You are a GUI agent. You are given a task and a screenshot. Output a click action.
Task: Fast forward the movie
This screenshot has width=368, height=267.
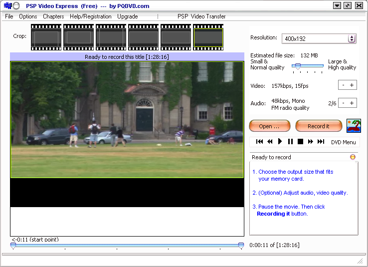tap(311, 141)
